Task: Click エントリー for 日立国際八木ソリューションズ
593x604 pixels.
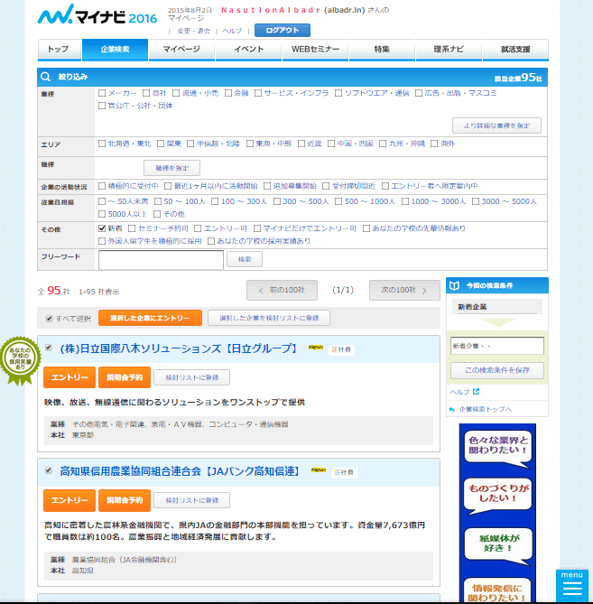Action: [x=69, y=376]
